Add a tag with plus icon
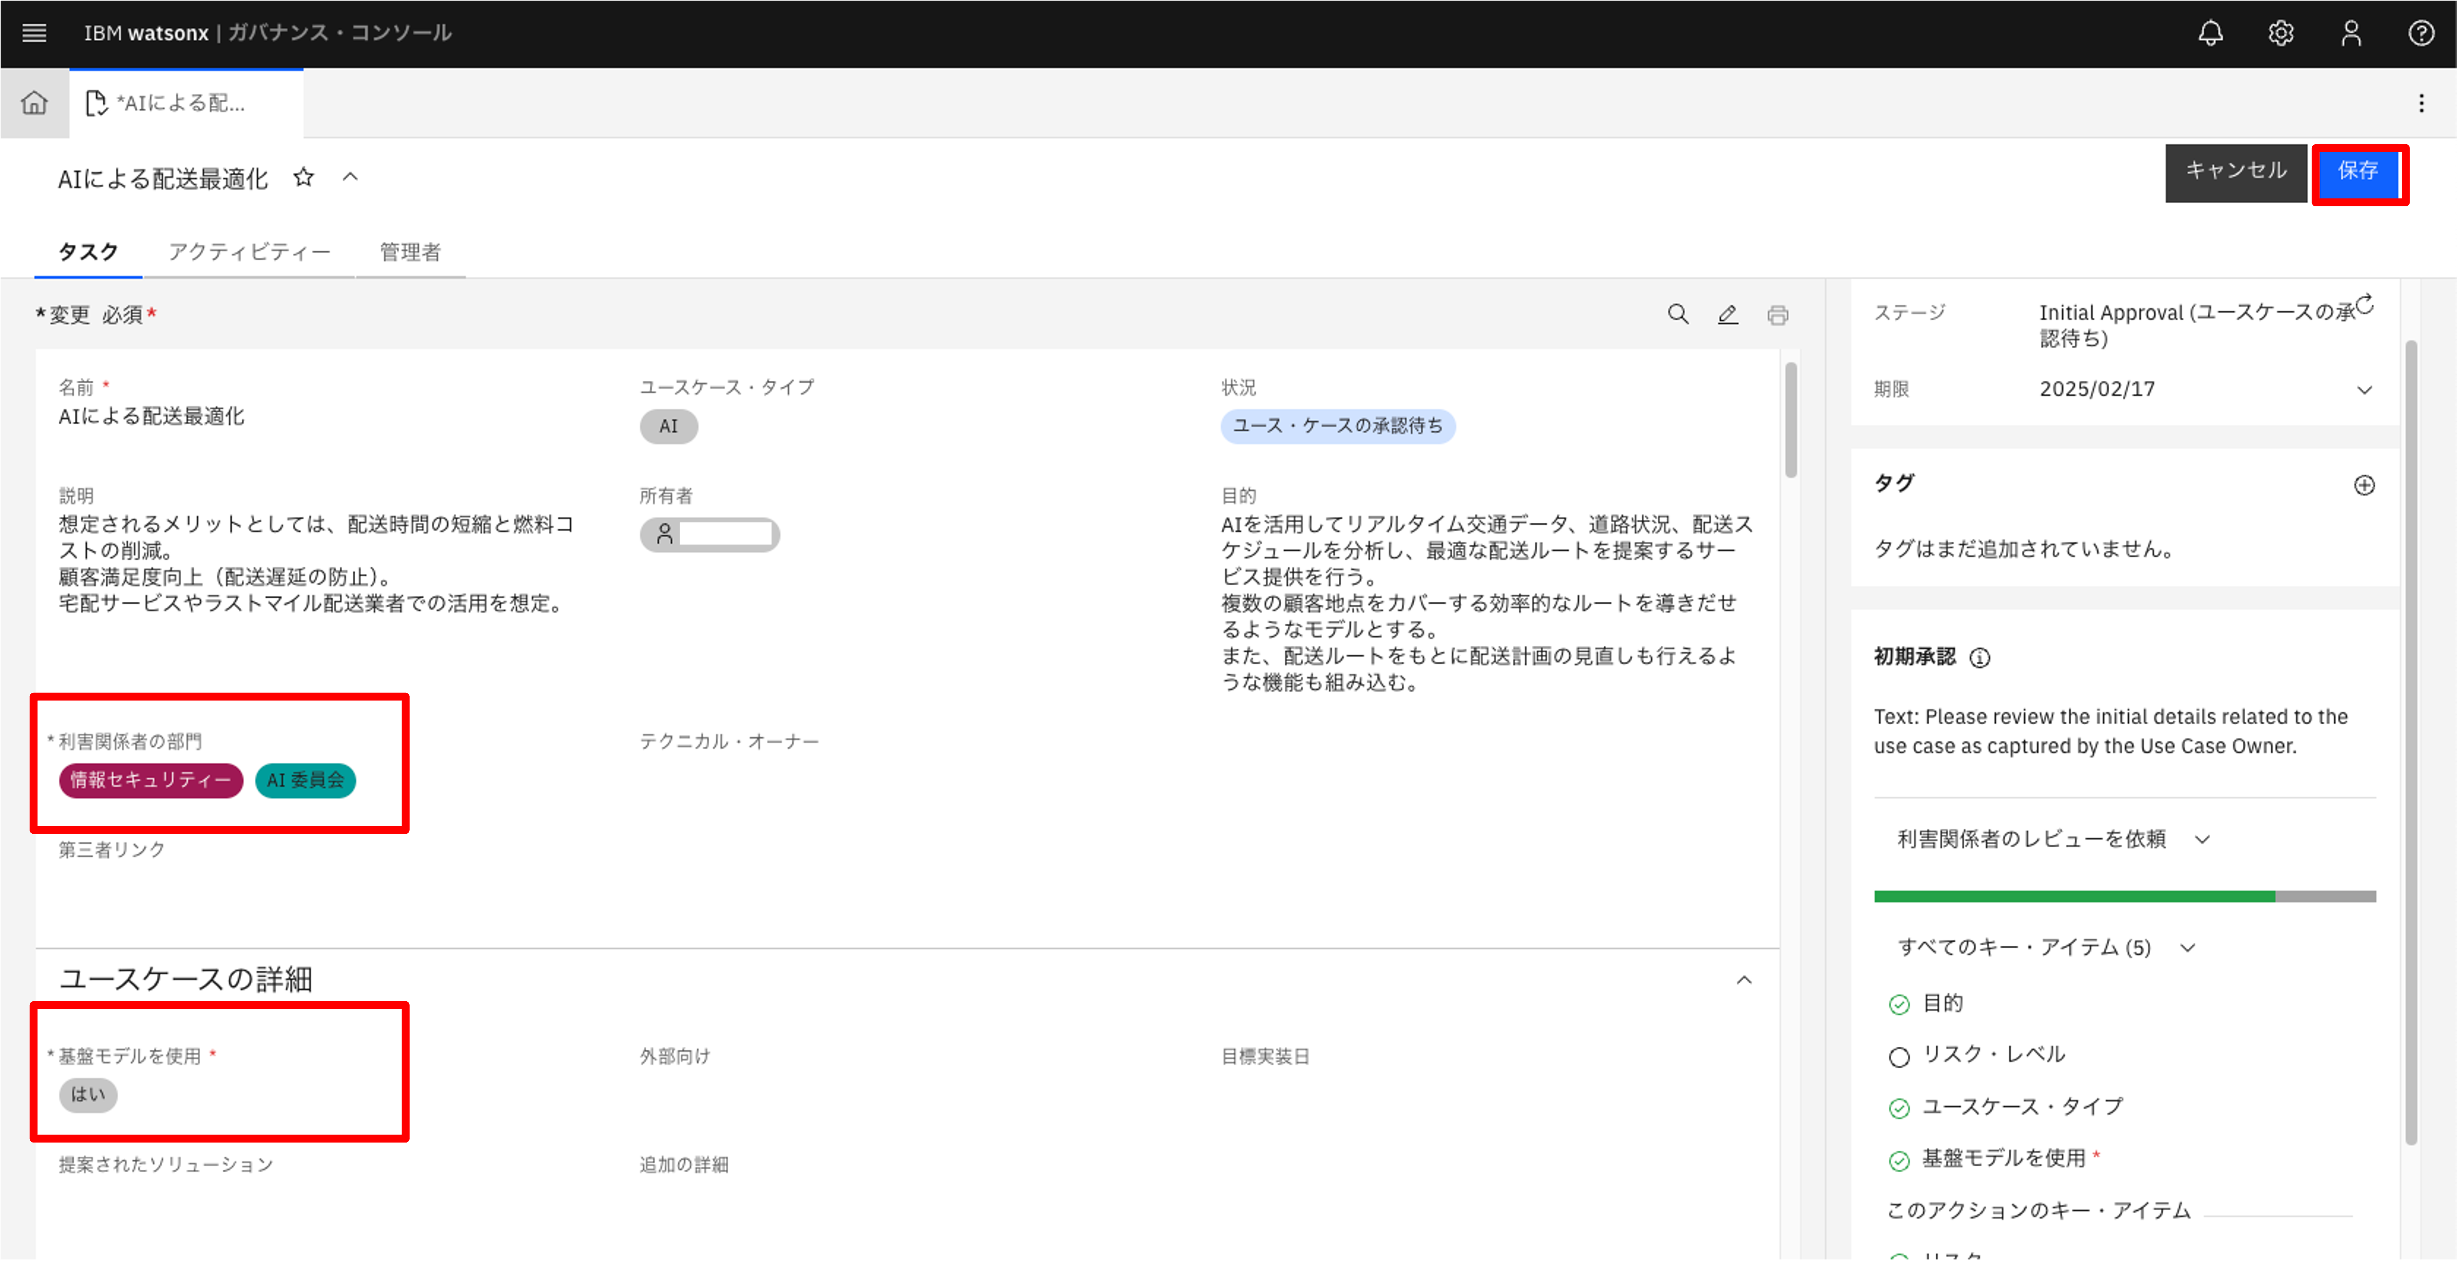This screenshot has height=1261, width=2458. click(x=2364, y=485)
